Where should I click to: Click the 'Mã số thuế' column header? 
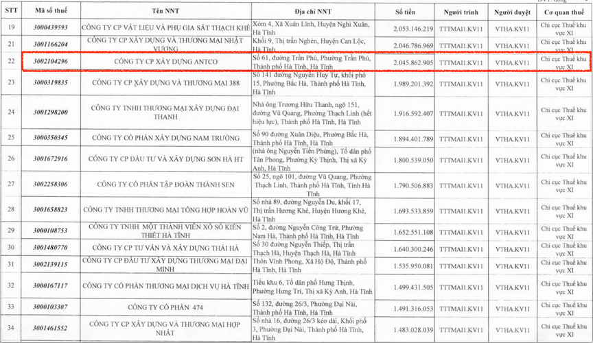pyautogui.click(x=51, y=10)
